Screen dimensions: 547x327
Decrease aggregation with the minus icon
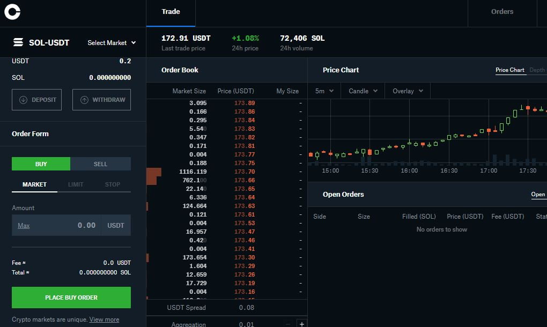[x=288, y=324]
